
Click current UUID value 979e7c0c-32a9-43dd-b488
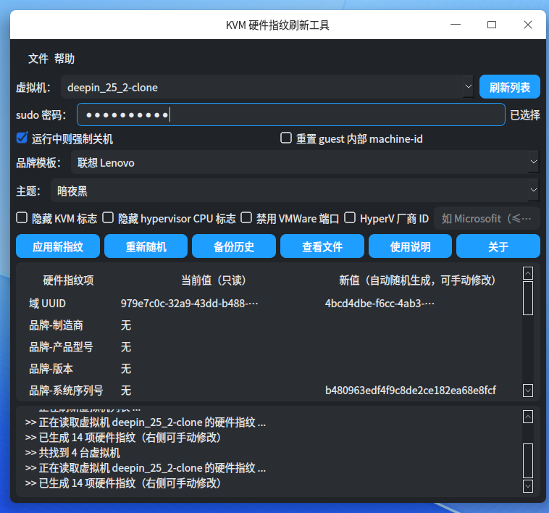point(190,304)
